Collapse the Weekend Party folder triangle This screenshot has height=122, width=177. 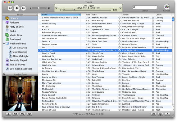coord(4,44)
